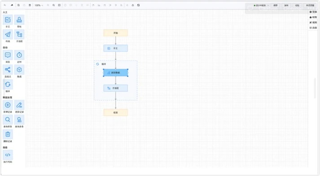This screenshot has height=176, width=320.
Task: Select the 消息 message bubble node icon
Action: point(8,55)
